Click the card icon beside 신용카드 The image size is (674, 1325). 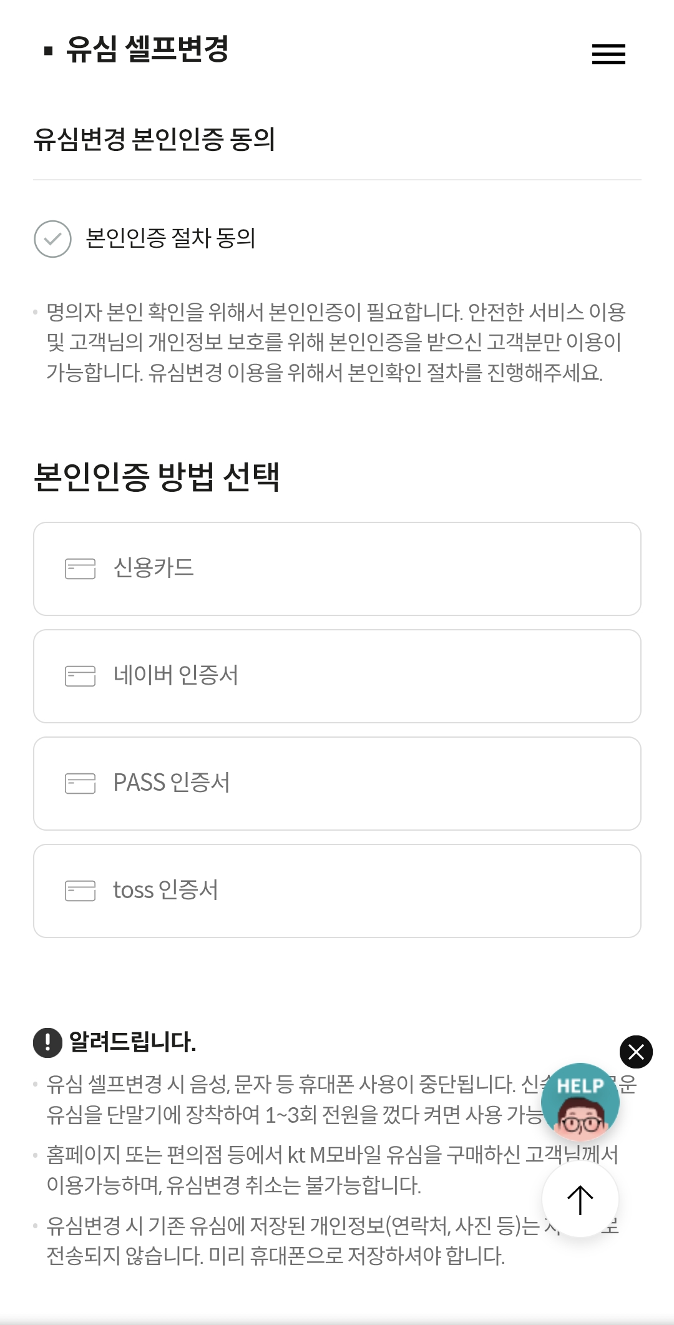pos(80,569)
